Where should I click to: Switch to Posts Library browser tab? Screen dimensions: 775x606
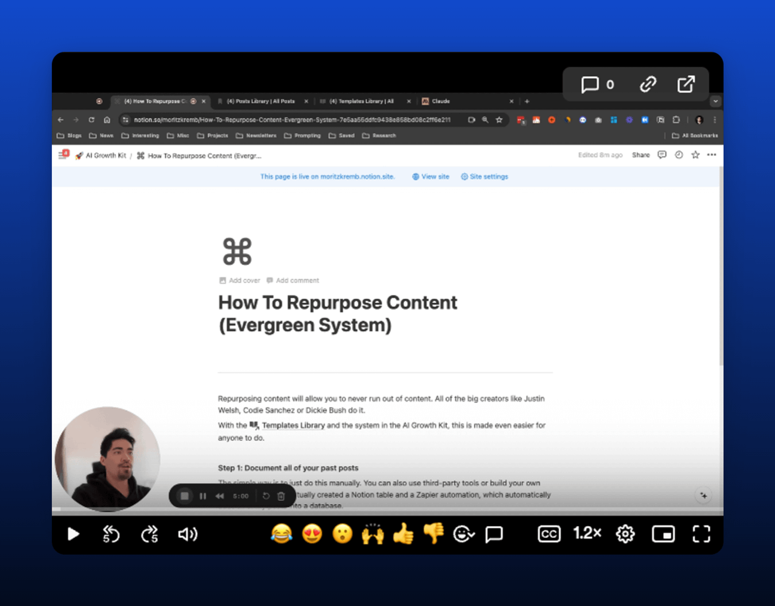[x=260, y=101]
